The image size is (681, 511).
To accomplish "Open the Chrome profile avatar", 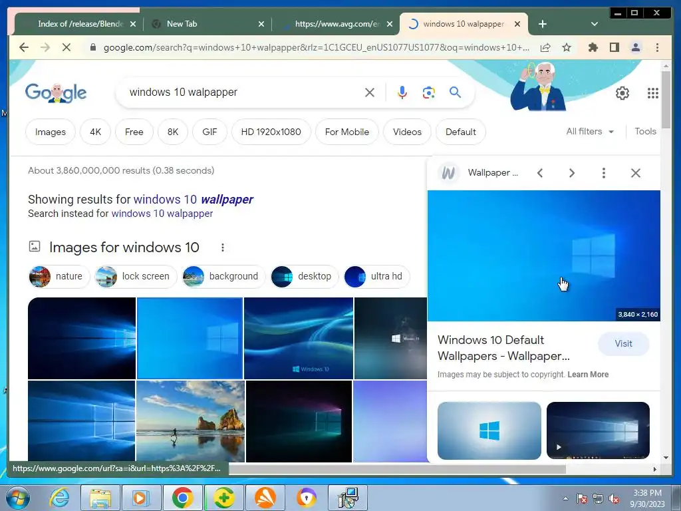I will pos(635,47).
